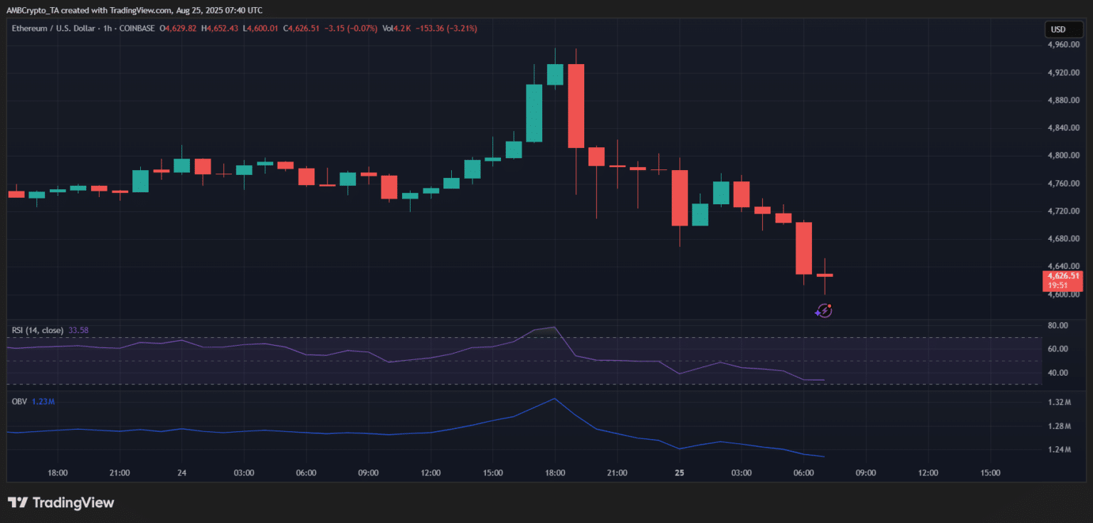Image resolution: width=1093 pixels, height=523 pixels.
Task: Click the OBV peak point near 18:00
Action: [555, 399]
